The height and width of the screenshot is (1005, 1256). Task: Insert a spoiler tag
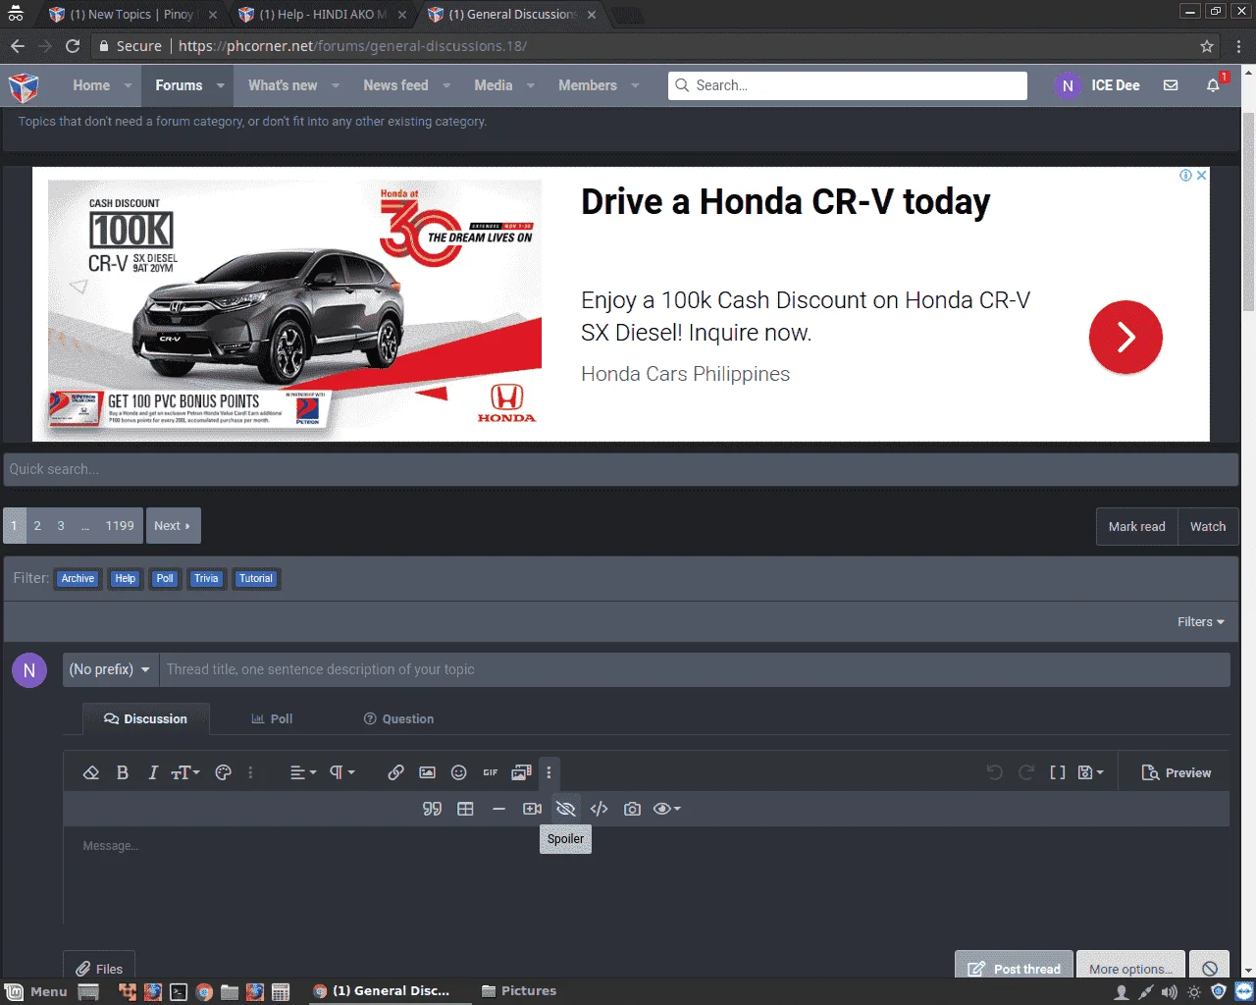click(x=565, y=809)
